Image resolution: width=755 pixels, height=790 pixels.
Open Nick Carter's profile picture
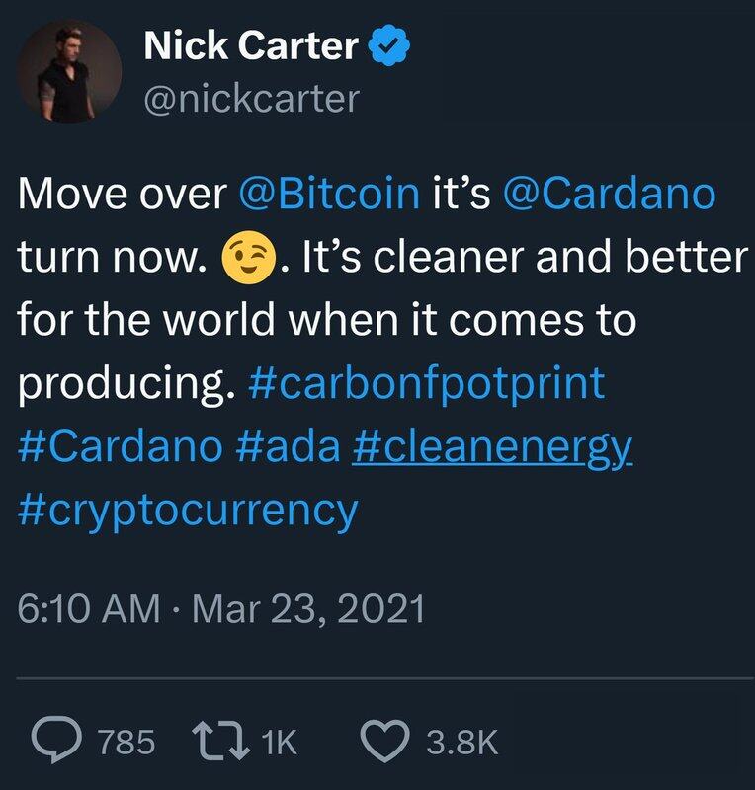point(70,73)
